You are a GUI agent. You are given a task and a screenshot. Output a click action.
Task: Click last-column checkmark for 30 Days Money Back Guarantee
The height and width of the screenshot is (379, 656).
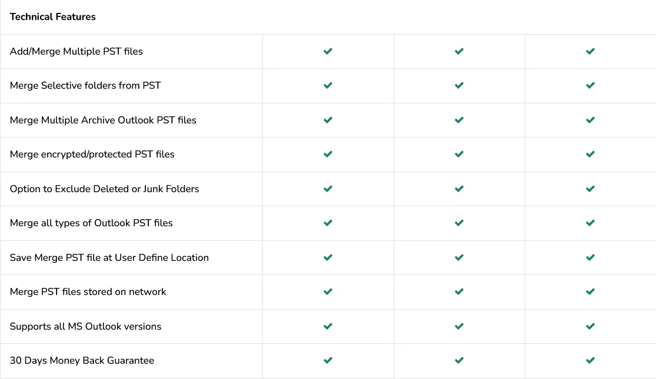click(x=591, y=360)
